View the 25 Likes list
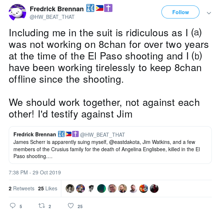Image resolution: width=222 pixels, height=215 pixels. (x=48, y=189)
